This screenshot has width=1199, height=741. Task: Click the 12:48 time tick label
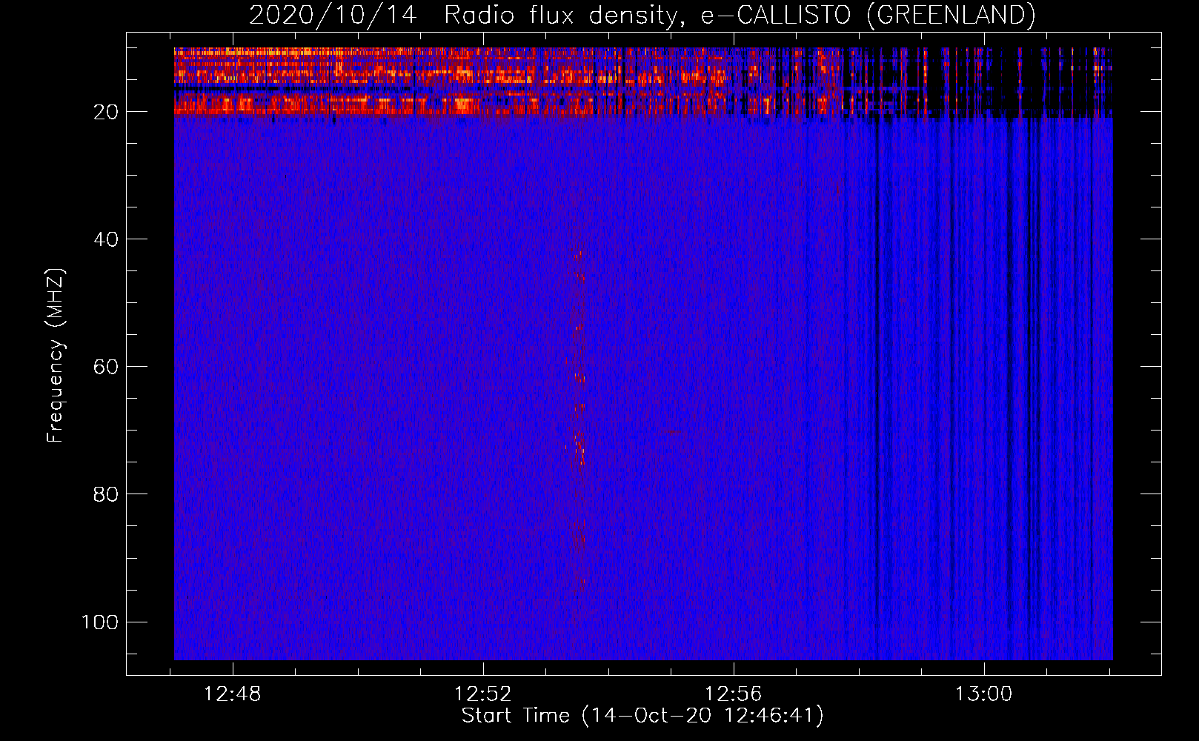233,694
